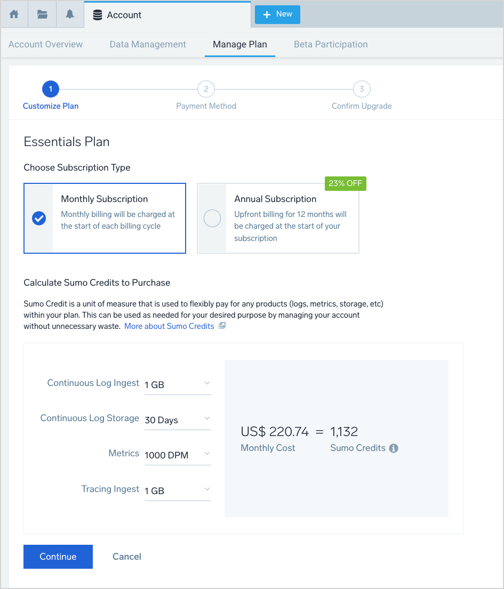The width and height of the screenshot is (504, 589).
Task: Click the plus icon on New button
Action: click(268, 14)
